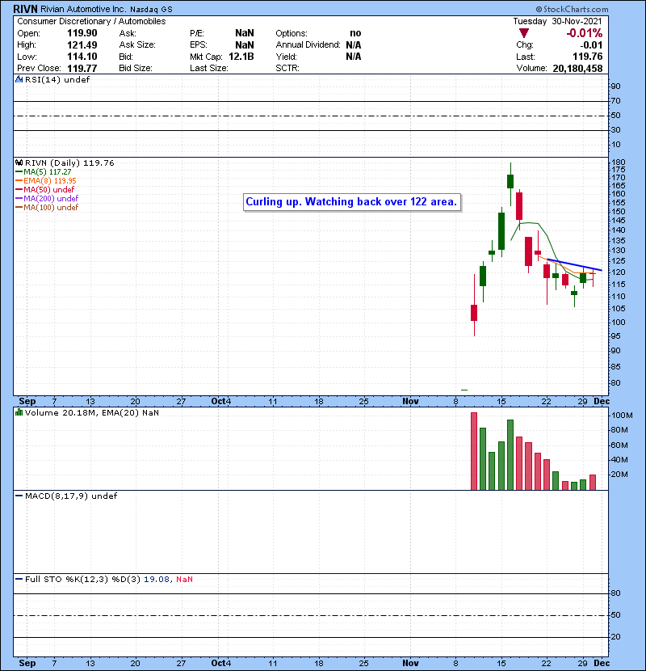
Task: Click the Last price 119.76 in the header
Action: click(587, 57)
